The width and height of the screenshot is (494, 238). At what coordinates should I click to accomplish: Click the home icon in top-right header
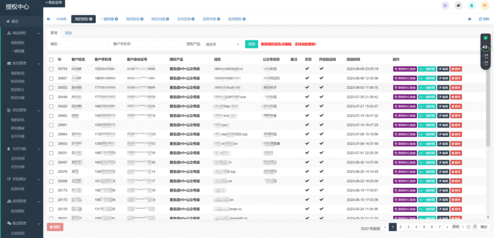pos(458,5)
